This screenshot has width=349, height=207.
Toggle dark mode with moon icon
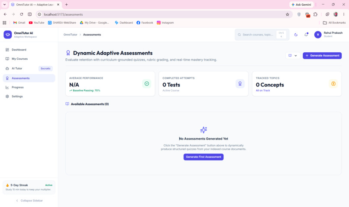pyautogui.click(x=296, y=35)
